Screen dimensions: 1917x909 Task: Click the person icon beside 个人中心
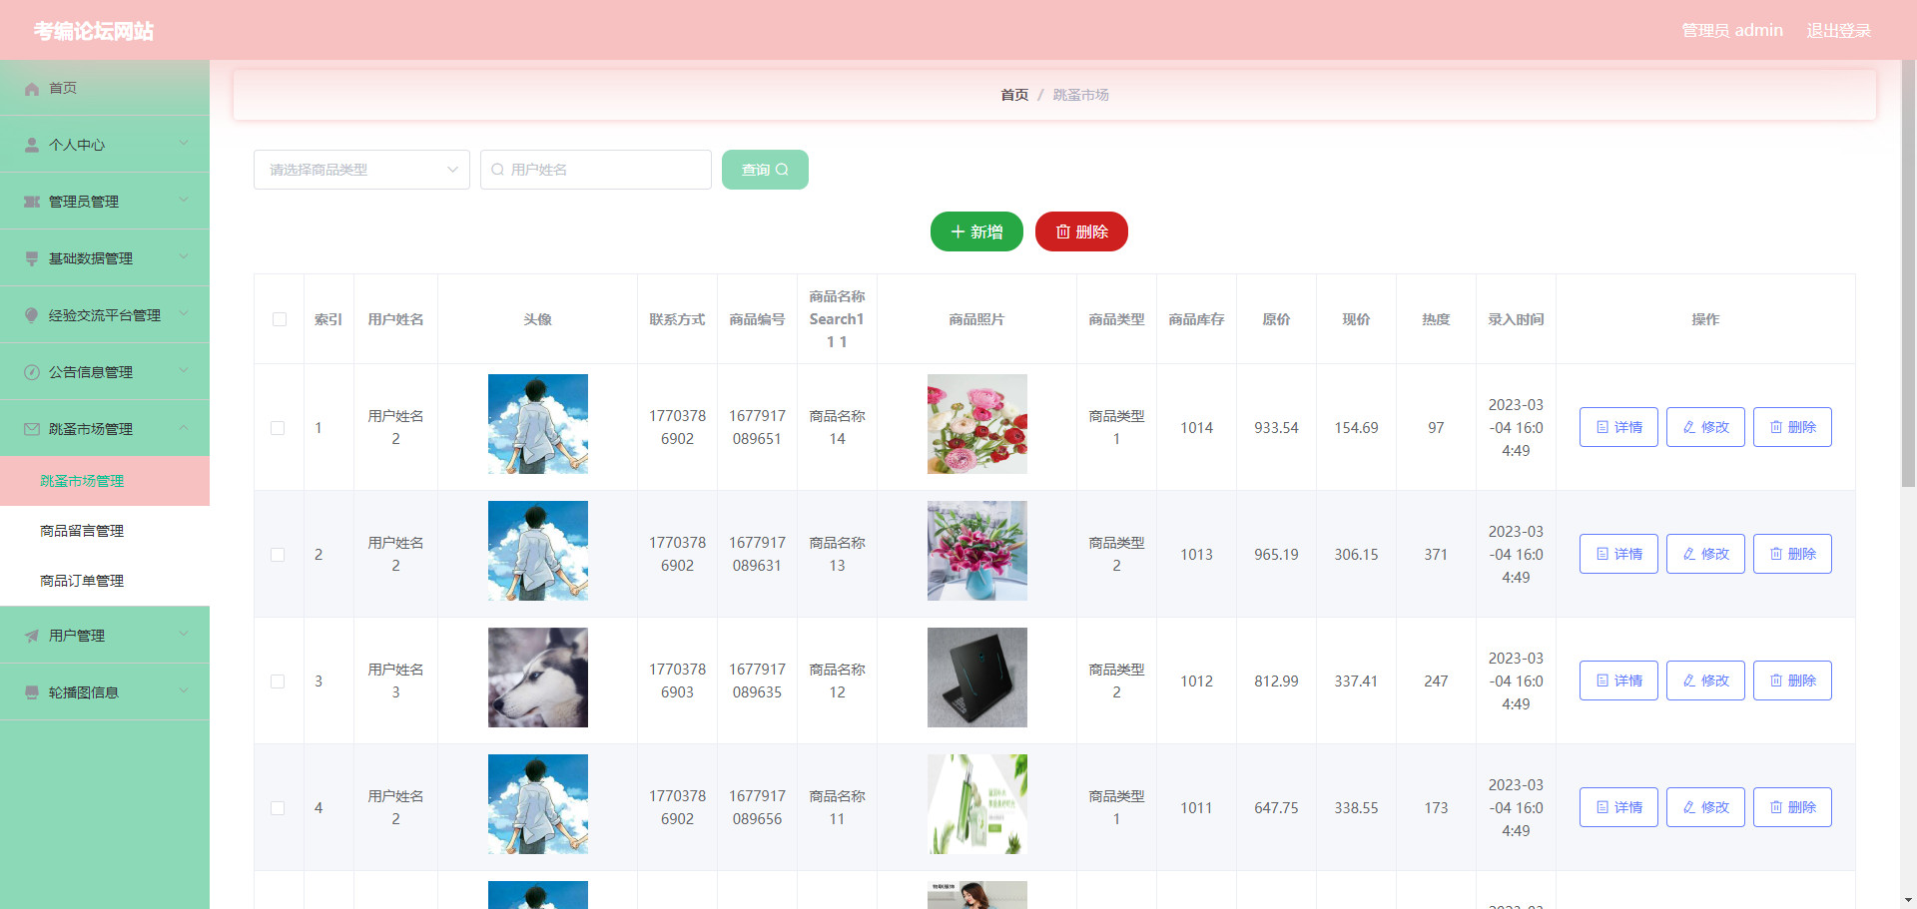(x=32, y=146)
